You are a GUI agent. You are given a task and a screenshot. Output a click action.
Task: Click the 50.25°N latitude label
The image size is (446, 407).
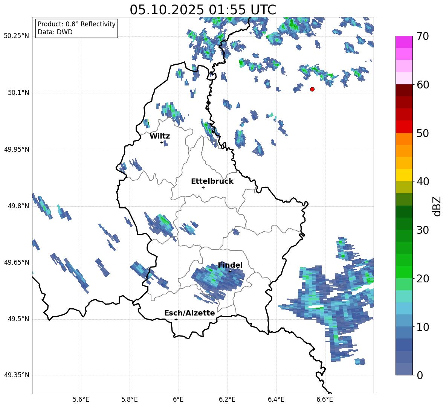tap(17, 36)
